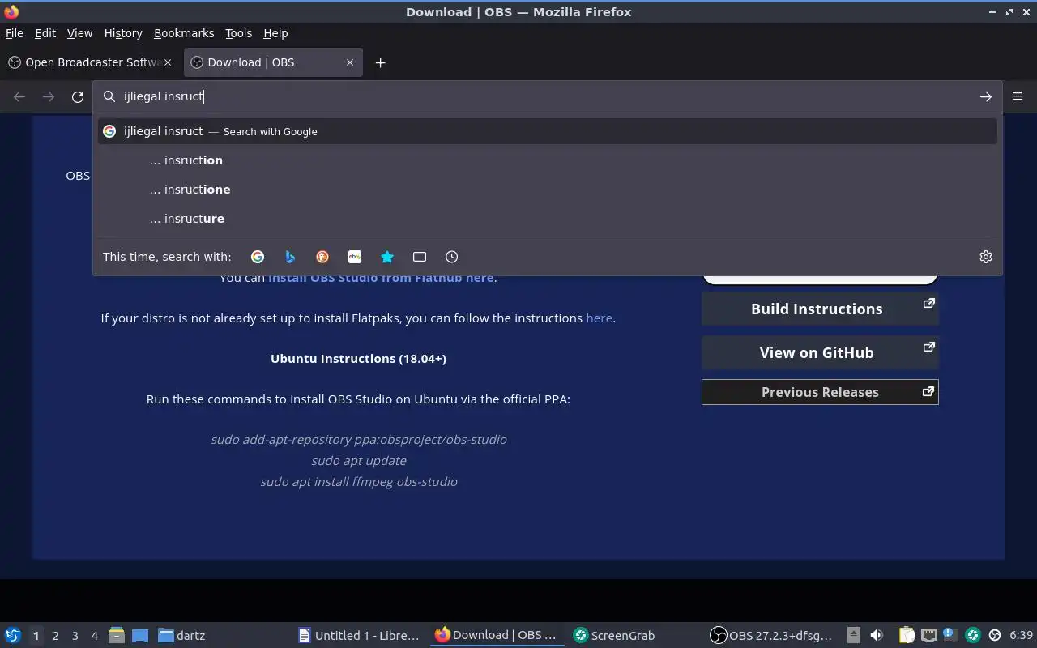Search bookmarks using the star icon
The width and height of the screenshot is (1037, 648).
tap(387, 257)
